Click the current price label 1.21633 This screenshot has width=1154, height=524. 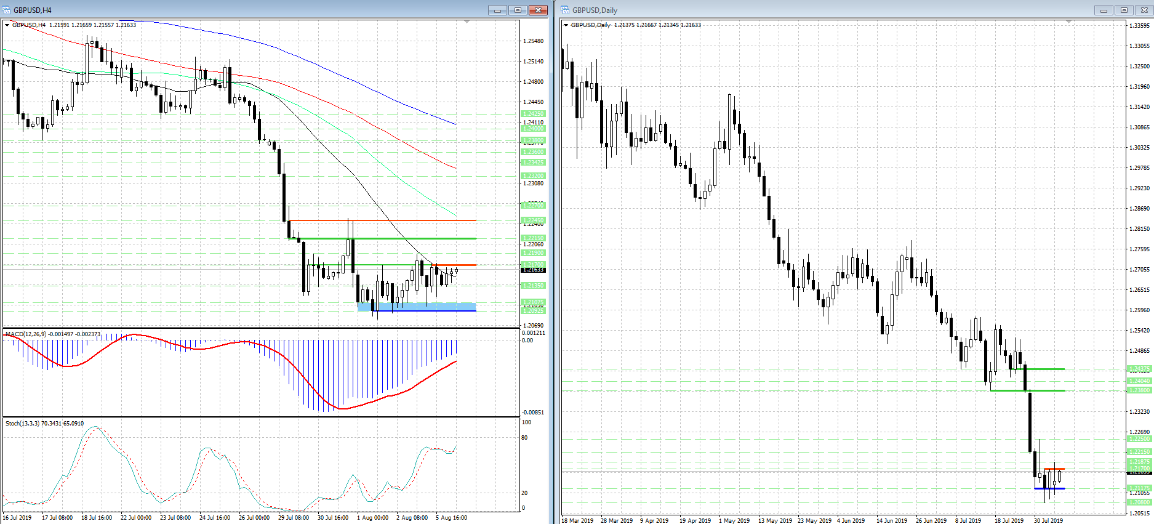click(533, 270)
